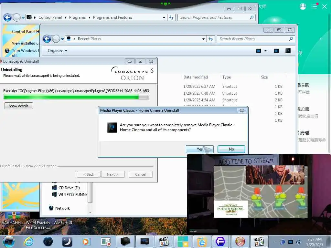Viewport: 331px width, 248px height.
Task: Click the taskbar clock showing 7:37 AM
Action: click(x=315, y=242)
